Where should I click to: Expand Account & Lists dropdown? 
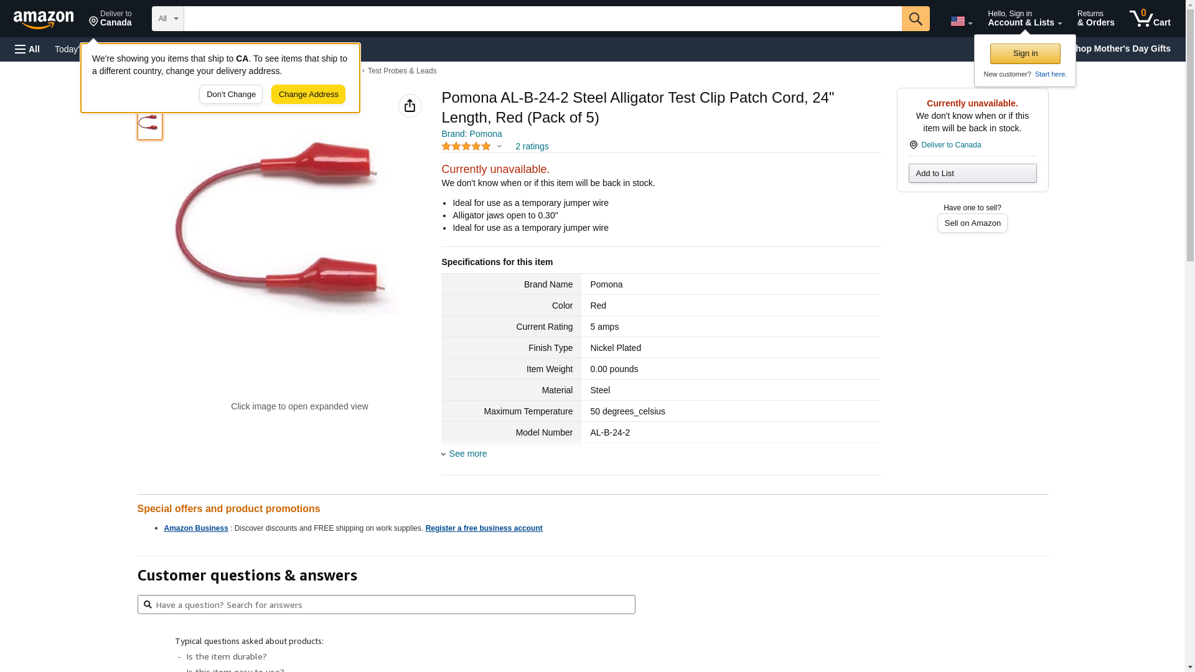(x=1024, y=19)
